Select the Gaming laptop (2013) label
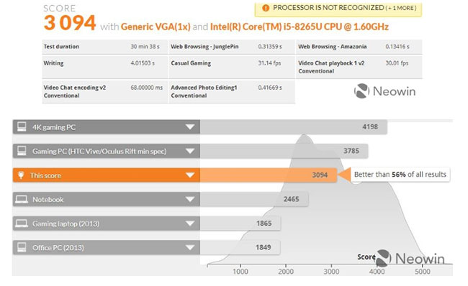This screenshot has width=468, height=286. click(66, 223)
